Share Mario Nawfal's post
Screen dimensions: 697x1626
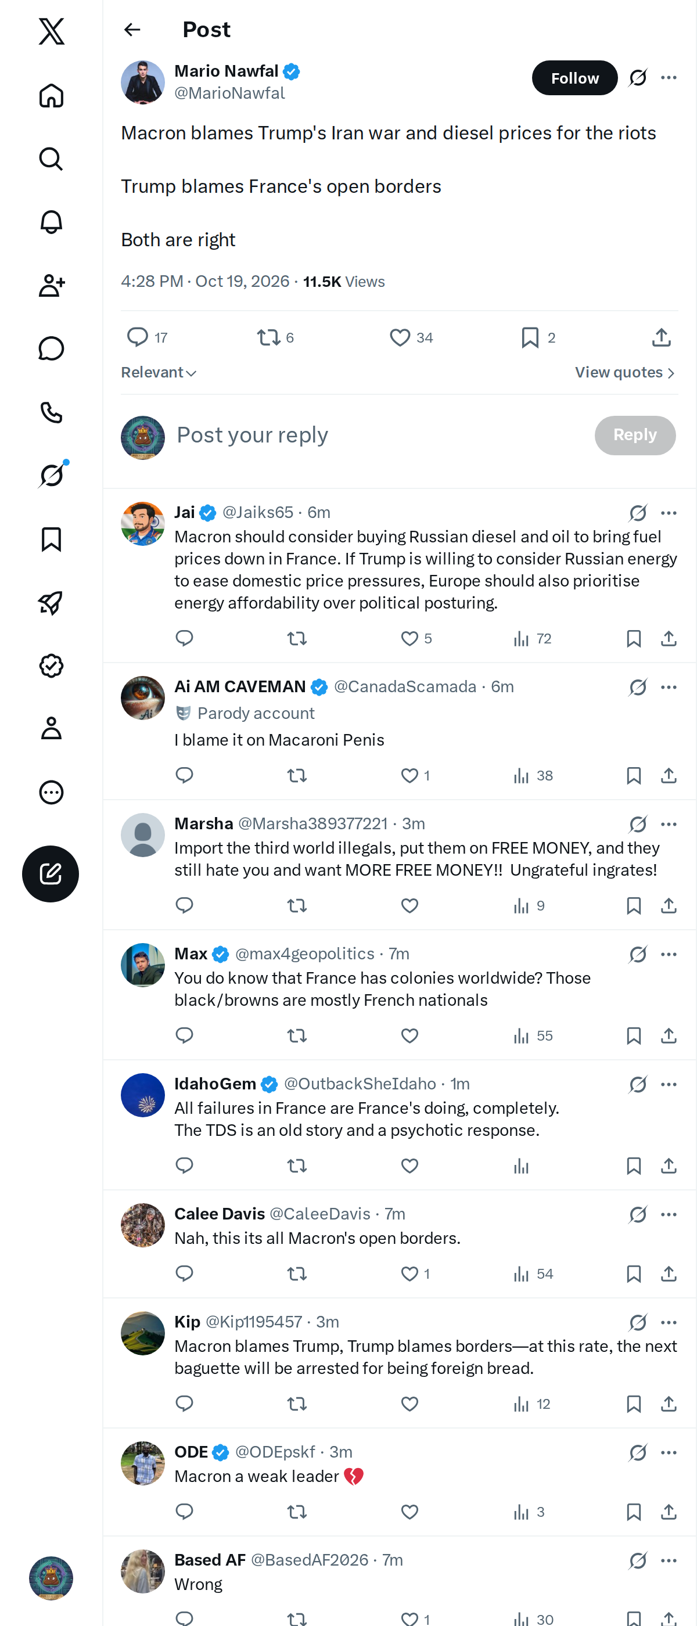click(x=661, y=338)
